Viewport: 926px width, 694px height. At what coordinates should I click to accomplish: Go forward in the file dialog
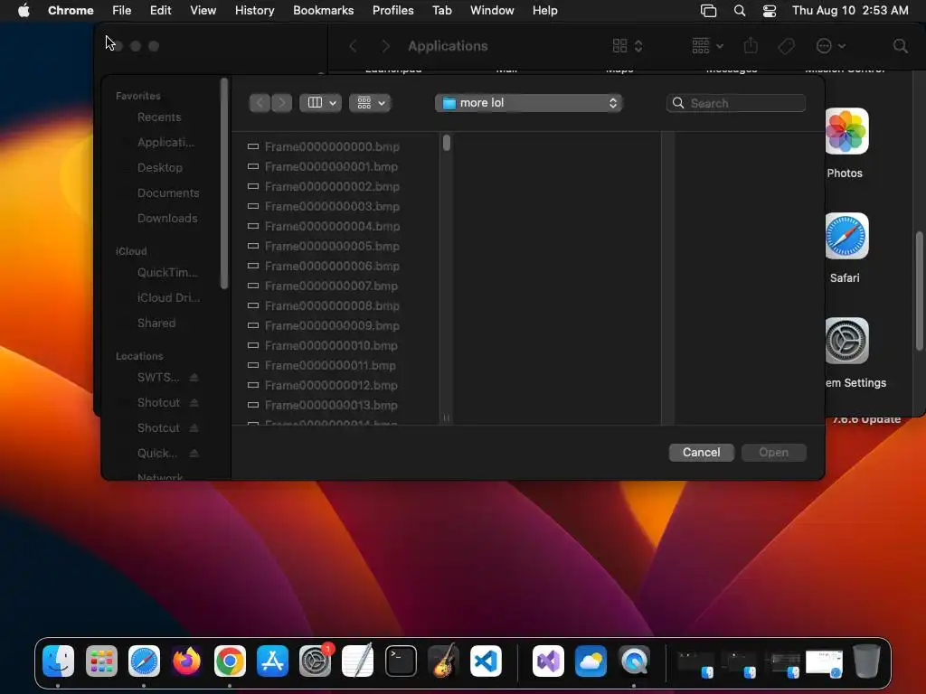282,103
